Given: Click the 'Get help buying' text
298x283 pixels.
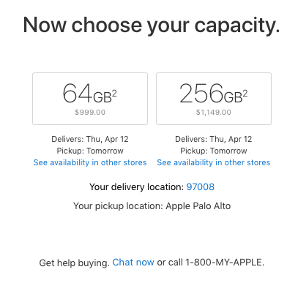Looking at the screenshot, I should [74, 263].
